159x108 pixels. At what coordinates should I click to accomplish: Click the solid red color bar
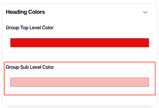point(79,43)
